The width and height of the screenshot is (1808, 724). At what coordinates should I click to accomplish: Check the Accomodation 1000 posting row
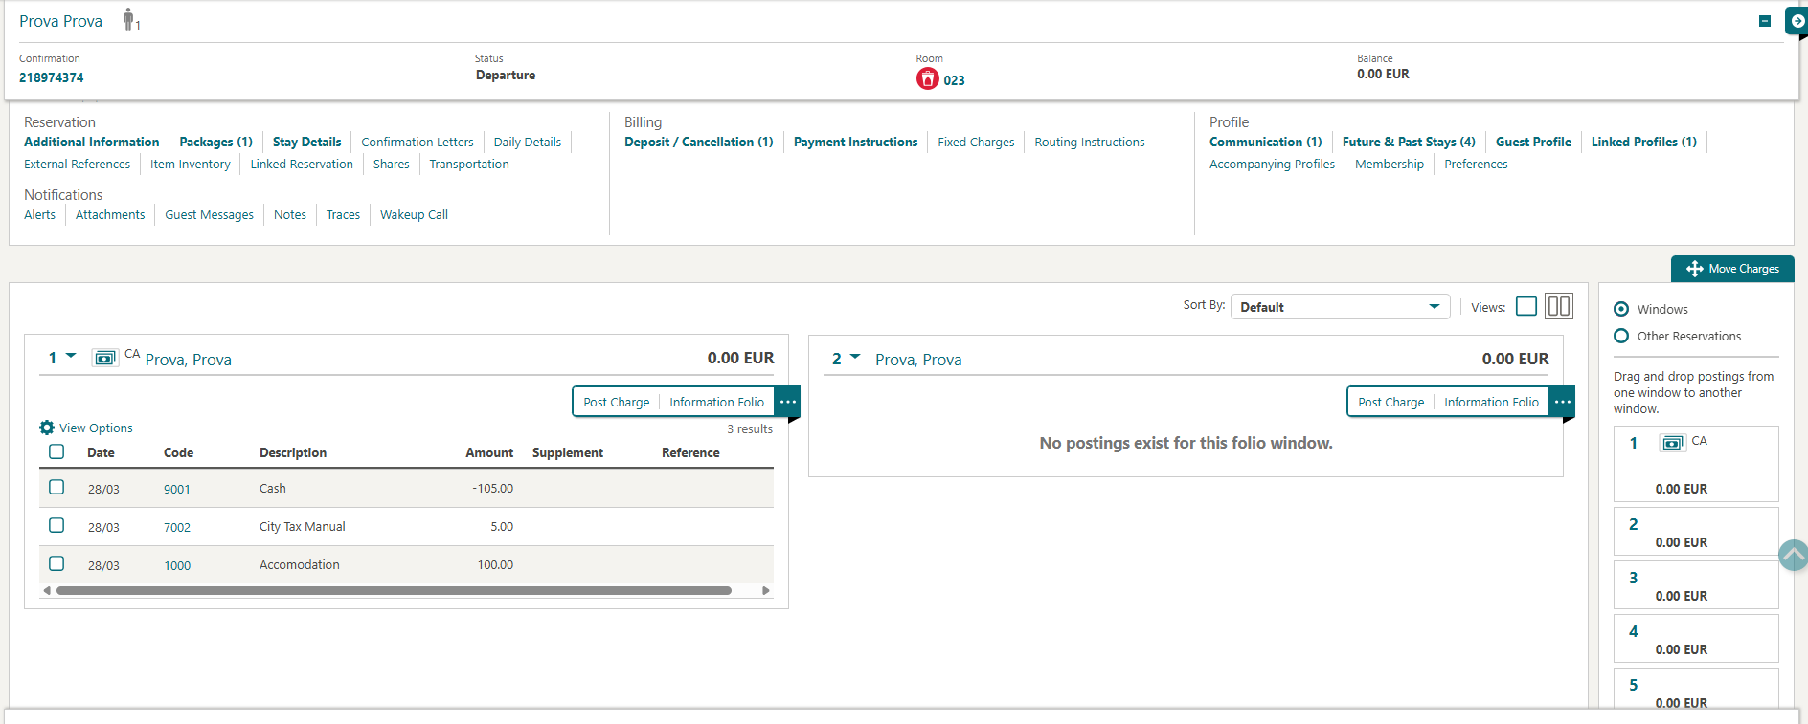pyautogui.click(x=56, y=563)
